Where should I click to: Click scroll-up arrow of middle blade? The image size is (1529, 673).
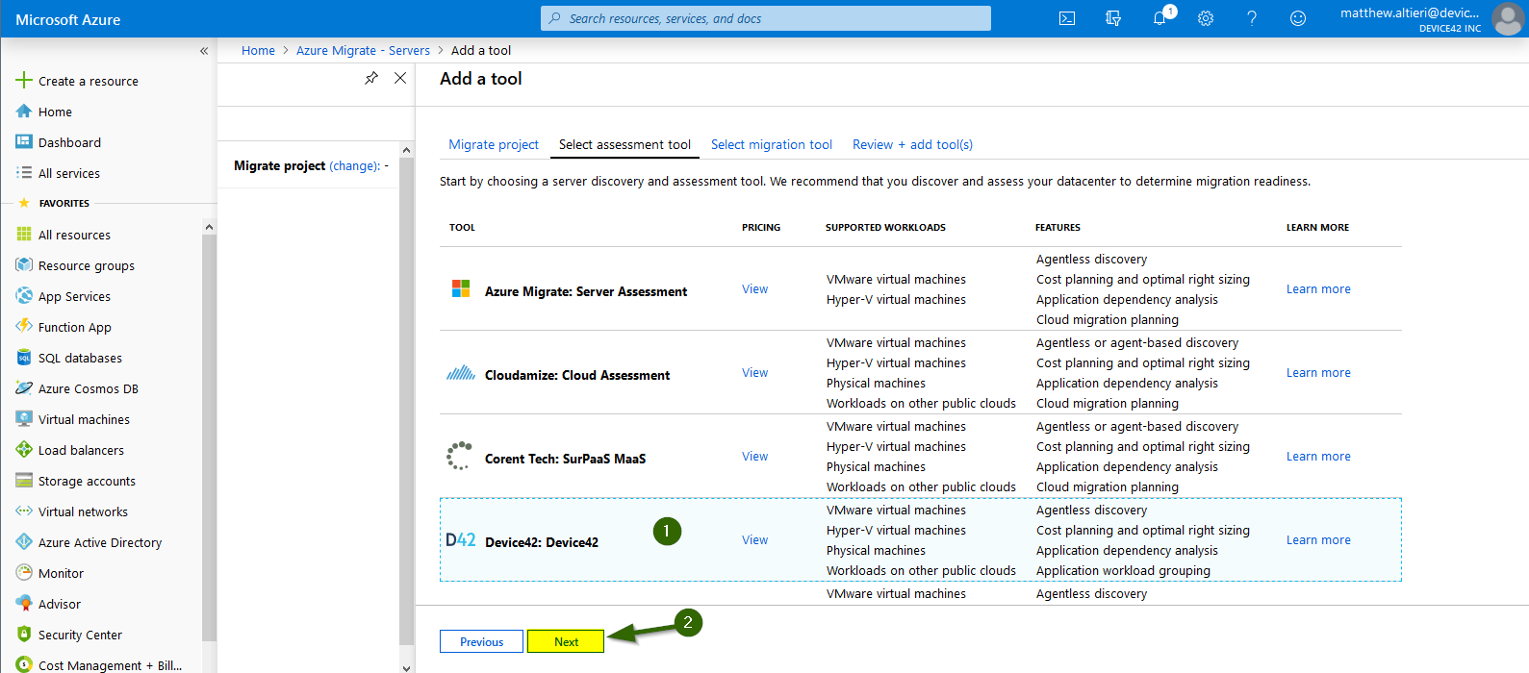406,150
